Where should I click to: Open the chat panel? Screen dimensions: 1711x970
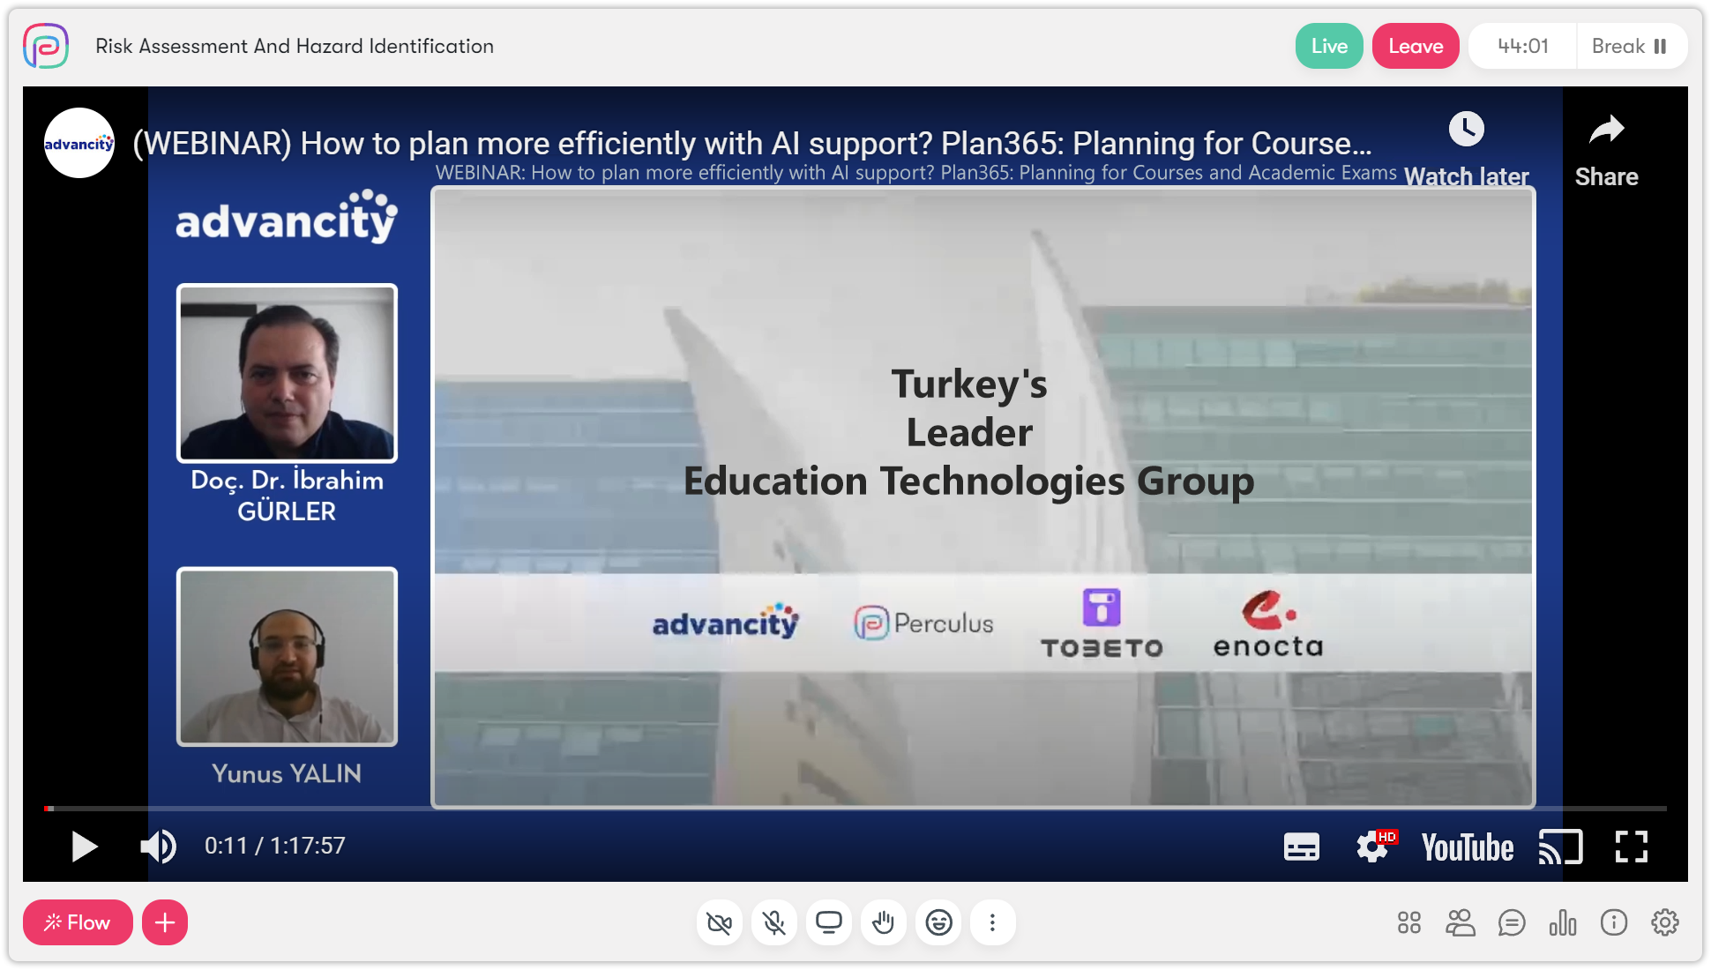click(x=1512, y=922)
